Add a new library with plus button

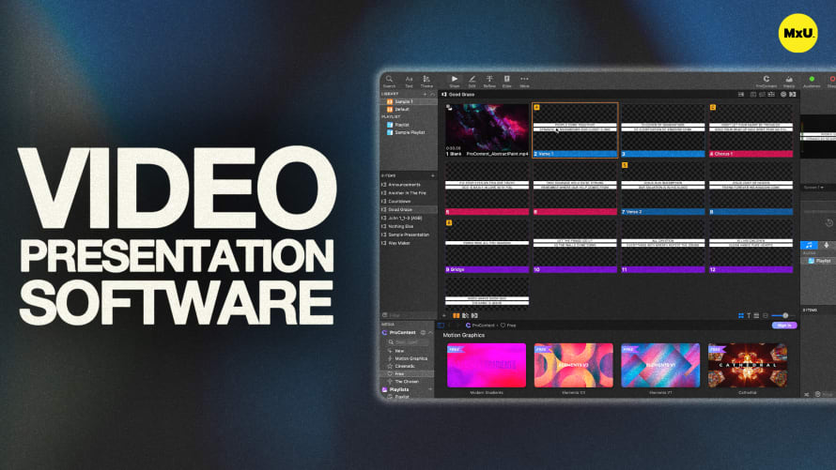(425, 94)
